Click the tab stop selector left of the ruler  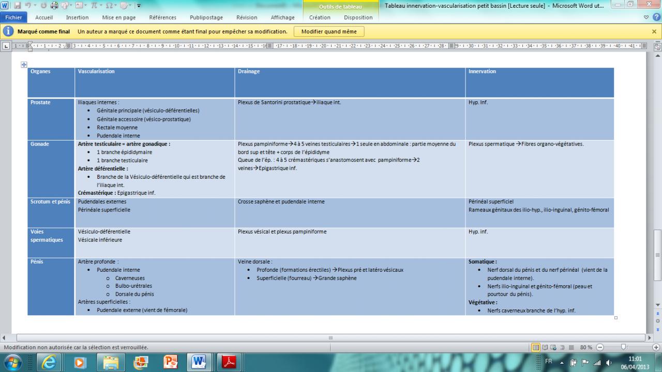pyautogui.click(x=6, y=46)
